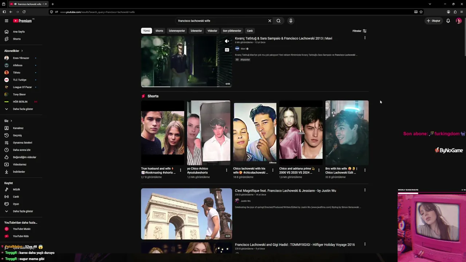Open options for C'est Magnifique video
The image size is (466, 262).
[365, 190]
